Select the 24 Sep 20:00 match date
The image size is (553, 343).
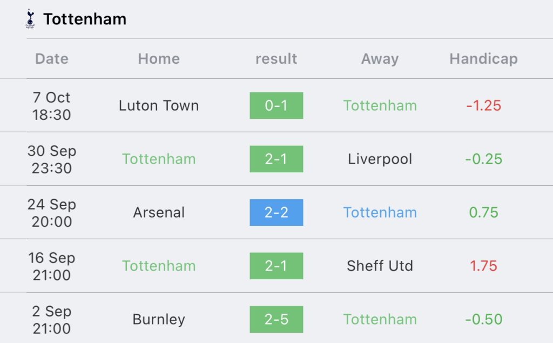51,213
